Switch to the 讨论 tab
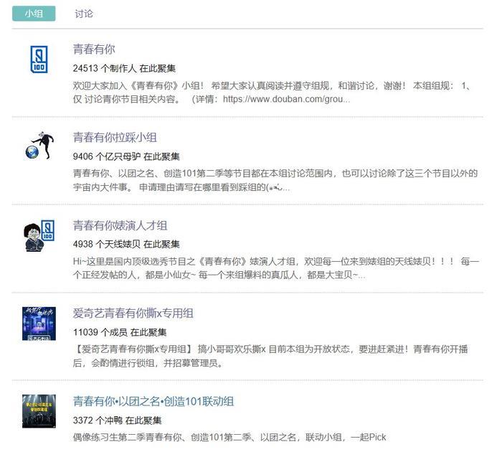Image resolution: width=502 pixels, height=452 pixels. point(84,14)
